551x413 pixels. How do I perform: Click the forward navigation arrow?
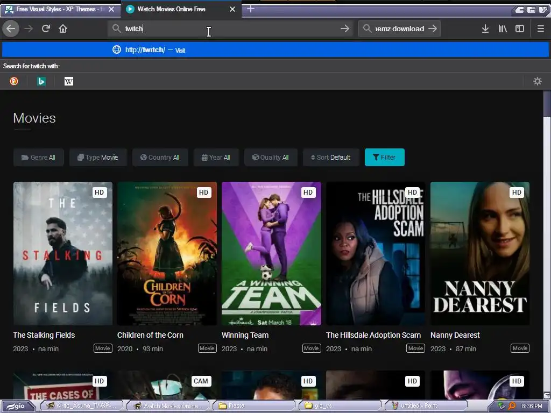tap(29, 29)
